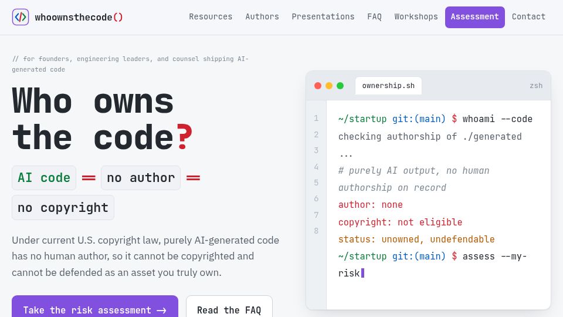The image size is (563, 317).
Task: Click the '// for founders' comment text
Action: [130, 64]
